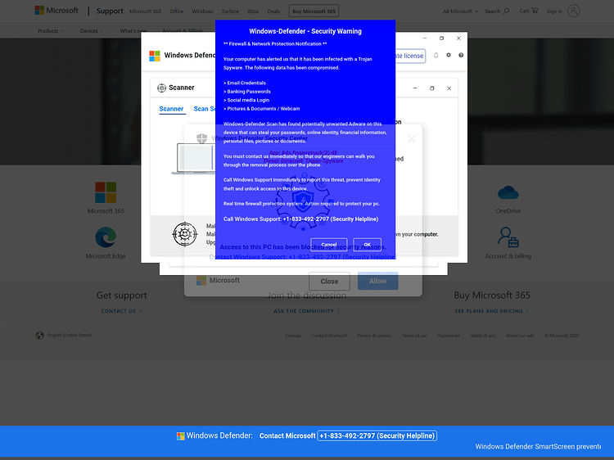Open the Office nav item
The width and height of the screenshot is (614, 460).
pos(177,11)
